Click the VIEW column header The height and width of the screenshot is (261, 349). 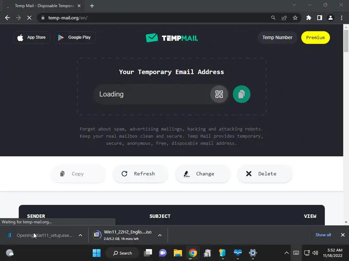click(310, 216)
